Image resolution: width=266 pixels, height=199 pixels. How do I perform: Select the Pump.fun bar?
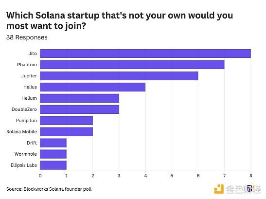pyautogui.click(x=67, y=121)
